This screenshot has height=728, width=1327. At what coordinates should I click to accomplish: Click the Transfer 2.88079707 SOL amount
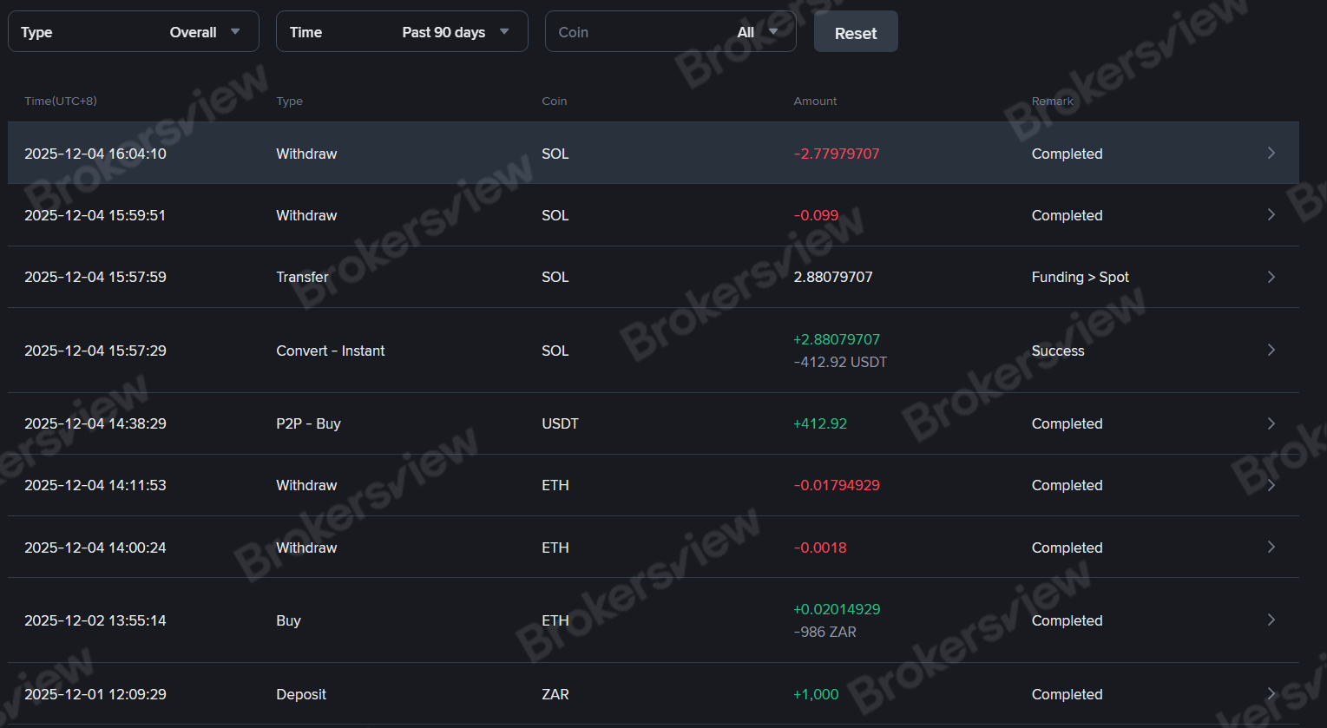point(833,277)
